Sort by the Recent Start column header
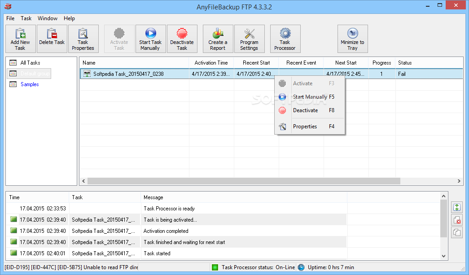Image resolution: width=469 pixels, height=275 pixels. [x=256, y=63]
